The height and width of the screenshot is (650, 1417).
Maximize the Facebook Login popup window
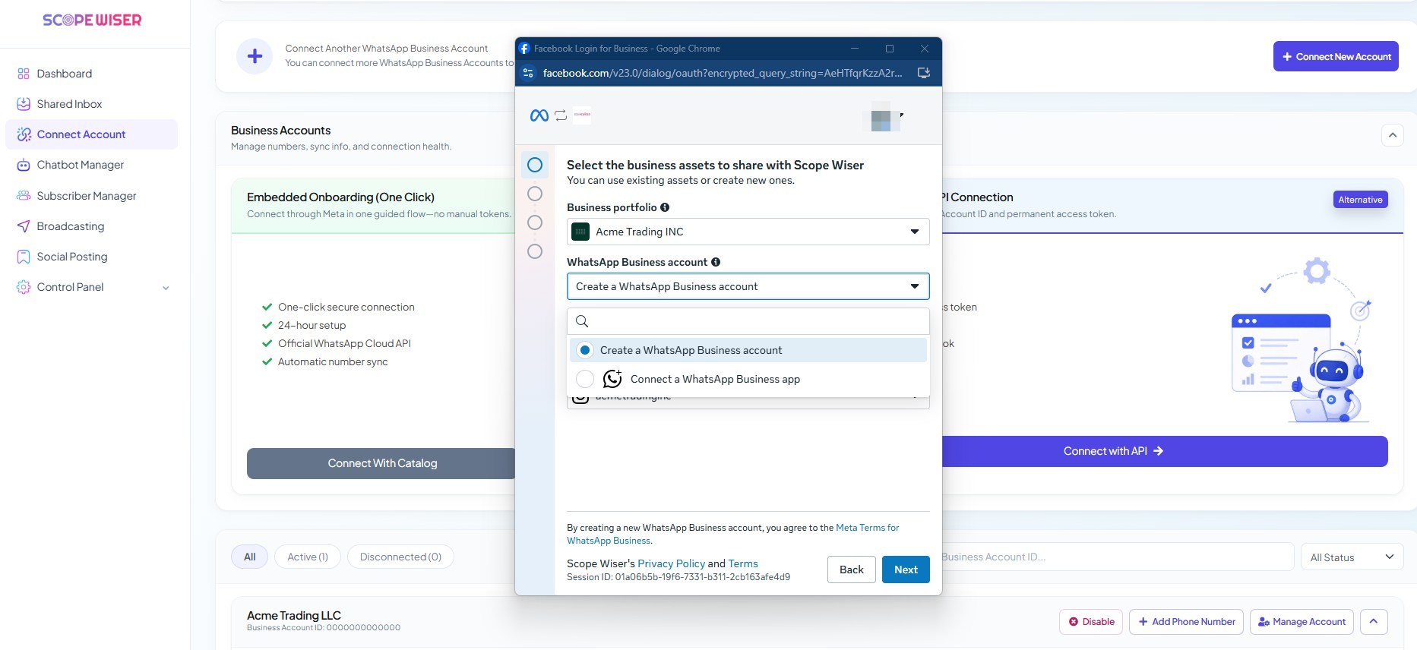(890, 49)
